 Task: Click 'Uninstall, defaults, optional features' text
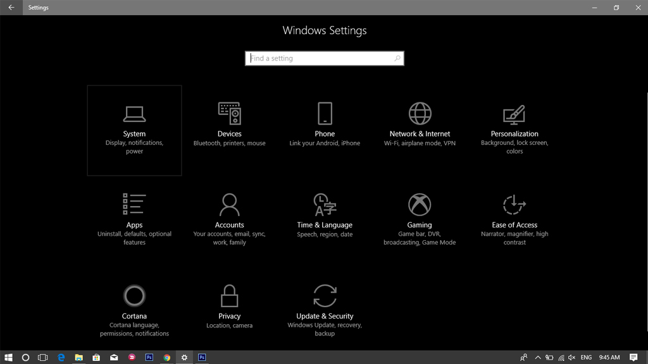134,238
